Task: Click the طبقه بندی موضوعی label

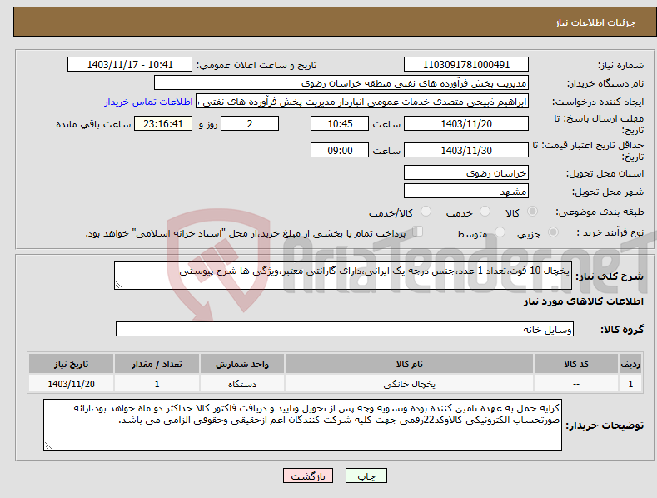Action: coord(600,212)
